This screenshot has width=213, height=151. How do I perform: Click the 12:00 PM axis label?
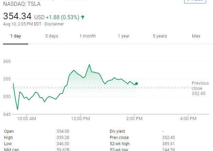(x=81, y=119)
